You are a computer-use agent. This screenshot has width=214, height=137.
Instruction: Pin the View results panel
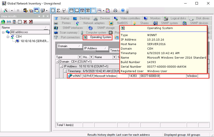(44, 16)
